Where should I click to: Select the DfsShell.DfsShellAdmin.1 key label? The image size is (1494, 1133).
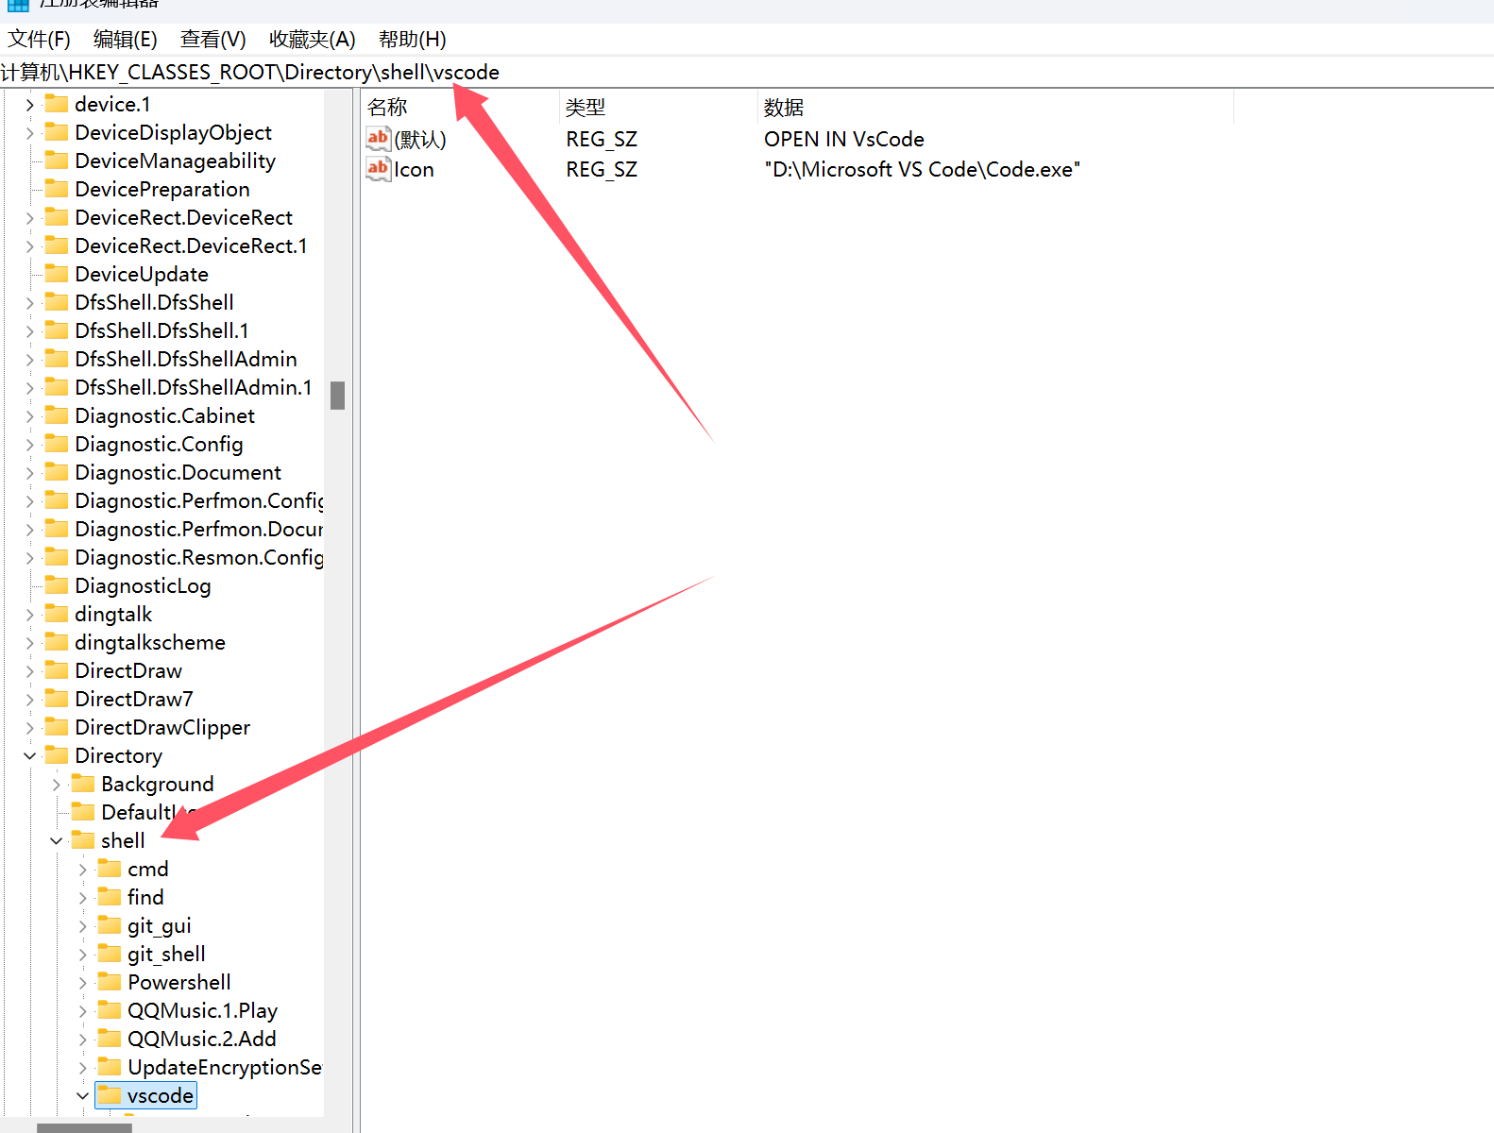coord(193,388)
